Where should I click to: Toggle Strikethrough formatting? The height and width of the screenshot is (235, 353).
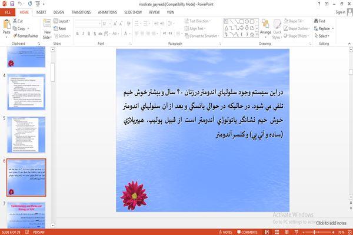[100, 34]
